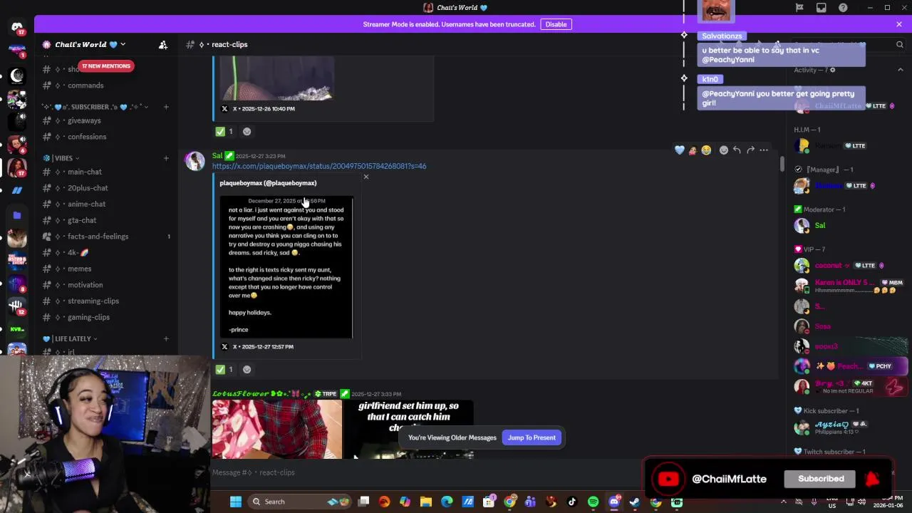The image size is (912, 513).
Task: Remove the plaqueboymax embed with its X
Action: [x=366, y=177]
